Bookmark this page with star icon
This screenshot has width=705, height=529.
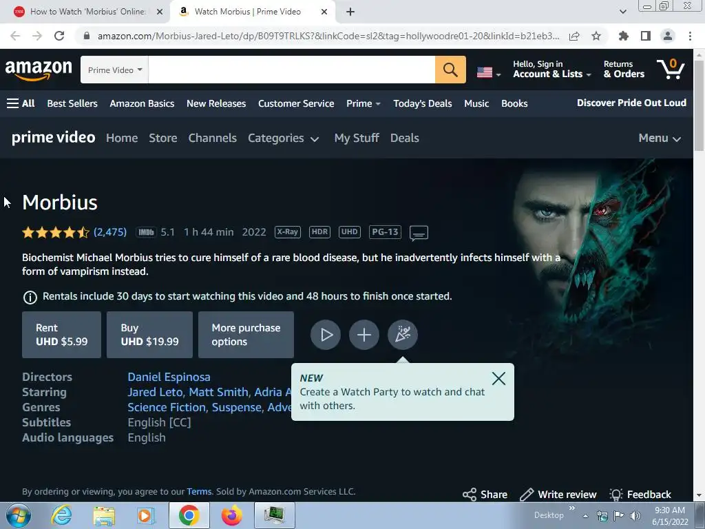[596, 36]
